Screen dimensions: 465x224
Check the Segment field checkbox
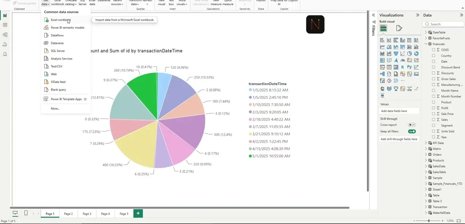click(x=433, y=125)
